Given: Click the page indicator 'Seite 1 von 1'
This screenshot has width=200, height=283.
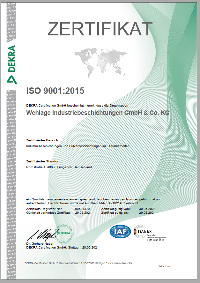Looking at the screenshot, I should (166, 266).
